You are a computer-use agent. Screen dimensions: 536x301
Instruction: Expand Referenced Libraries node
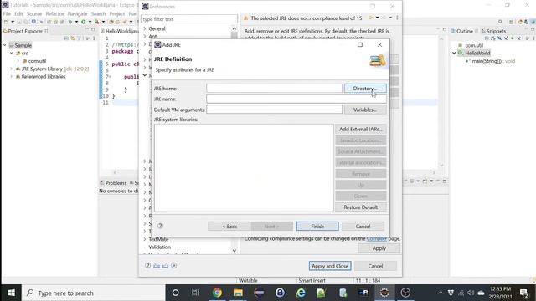(x=11, y=76)
